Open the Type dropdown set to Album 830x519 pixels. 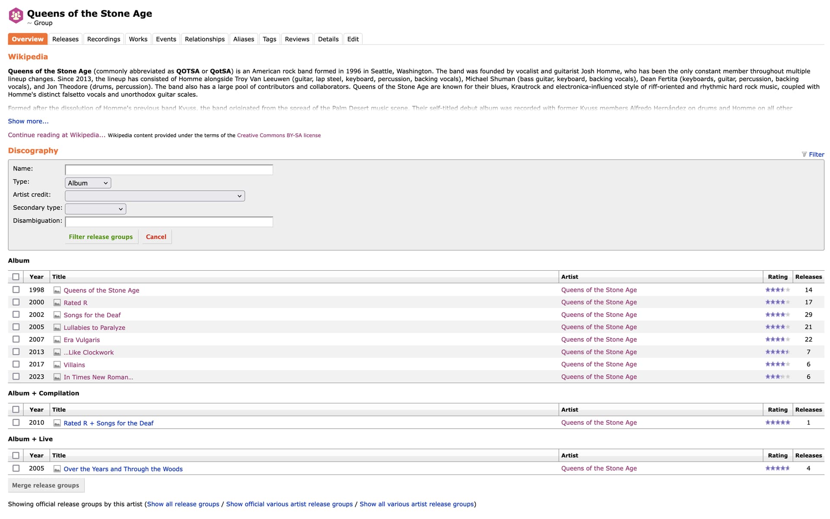(88, 183)
